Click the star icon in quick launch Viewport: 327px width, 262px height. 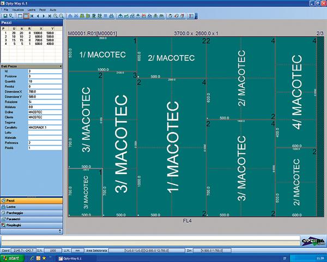pos(44,258)
